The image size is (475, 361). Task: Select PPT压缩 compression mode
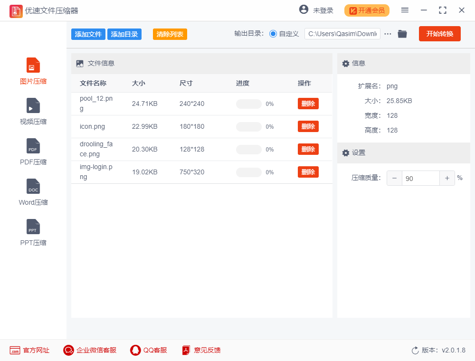[33, 232]
